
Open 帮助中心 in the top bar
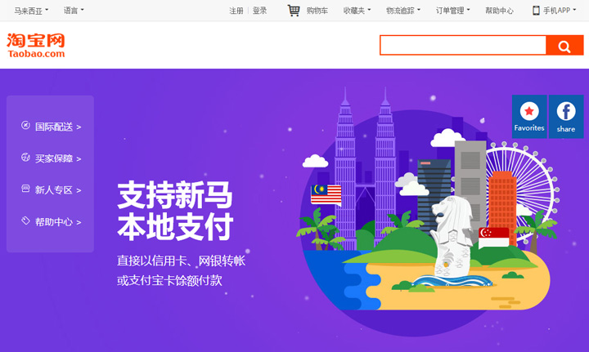[499, 11]
